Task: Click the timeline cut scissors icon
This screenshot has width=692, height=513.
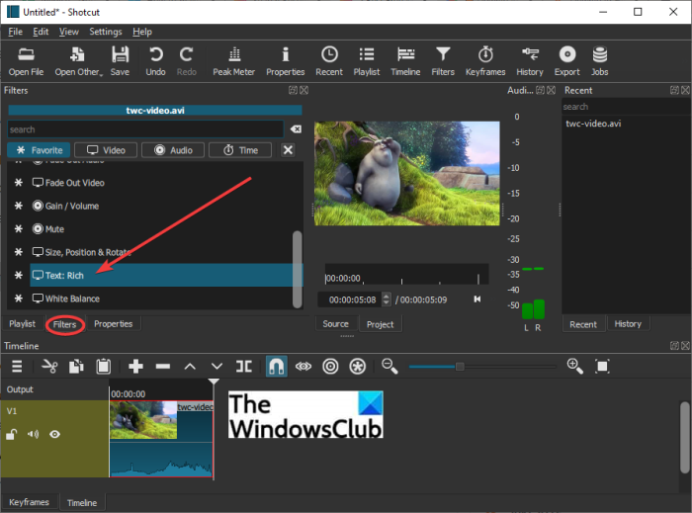Action: (50, 367)
